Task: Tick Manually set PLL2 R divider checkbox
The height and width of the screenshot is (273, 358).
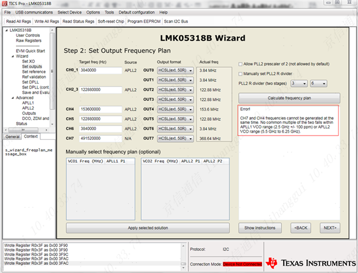Action: [x=241, y=74]
